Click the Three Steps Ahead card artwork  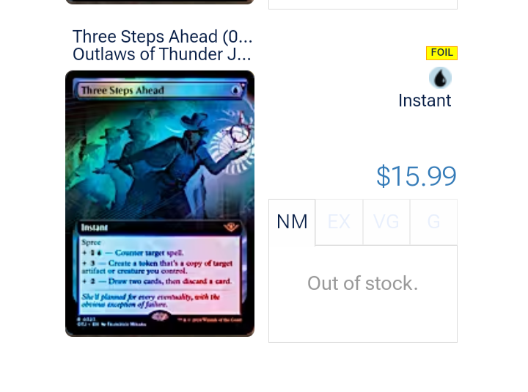160,159
